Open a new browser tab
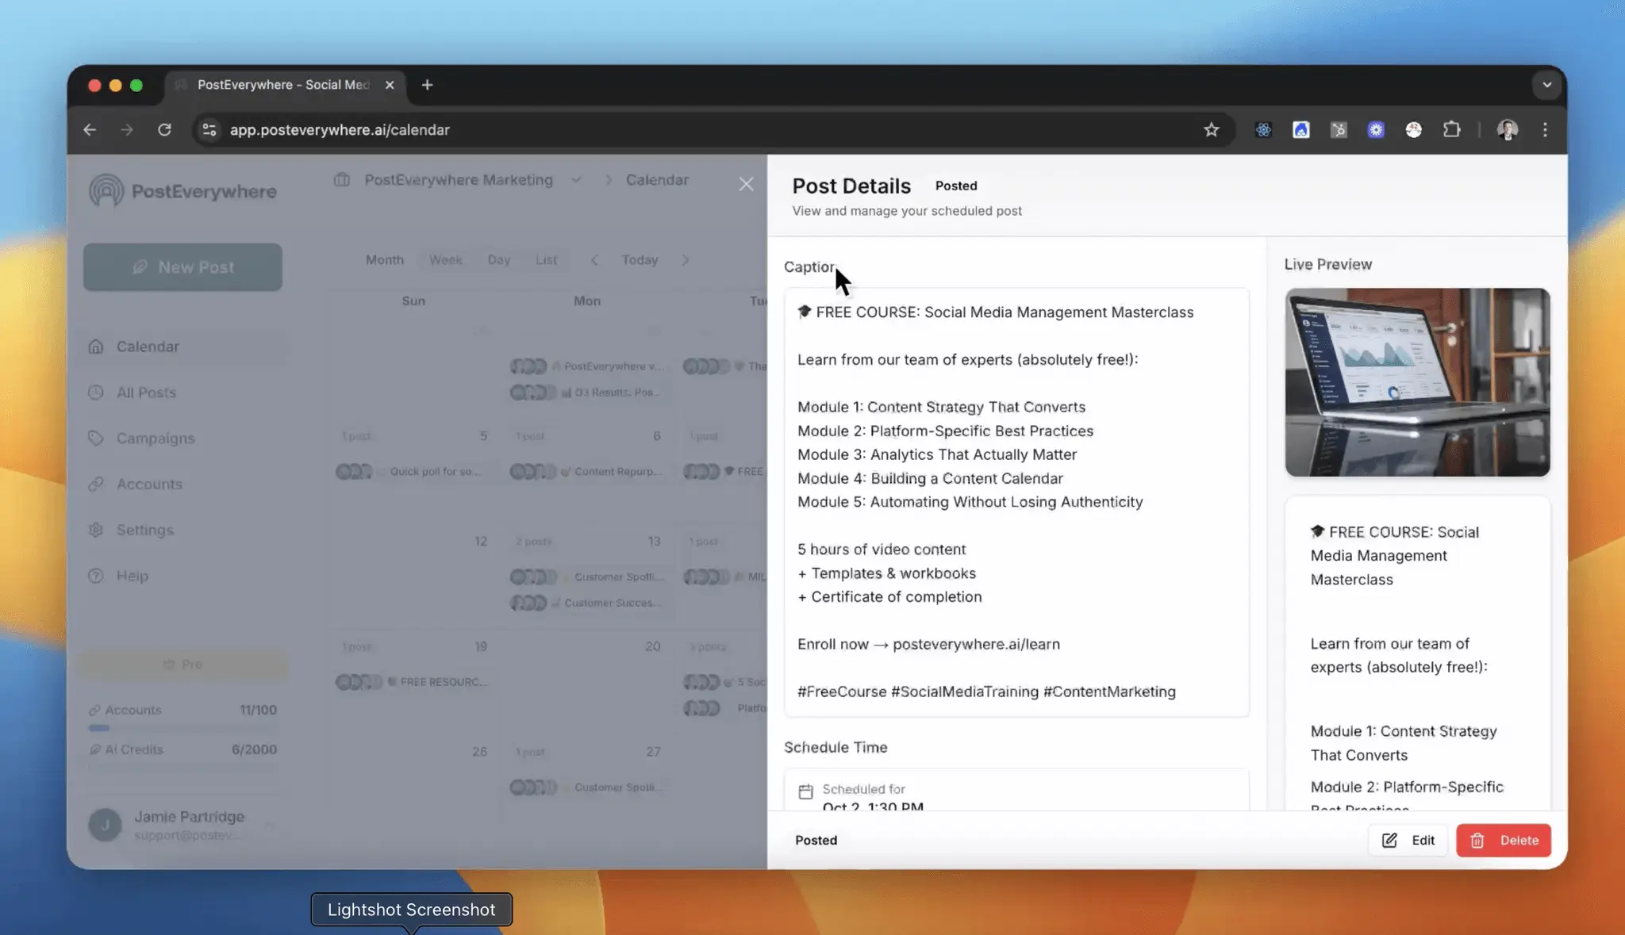 coord(427,85)
